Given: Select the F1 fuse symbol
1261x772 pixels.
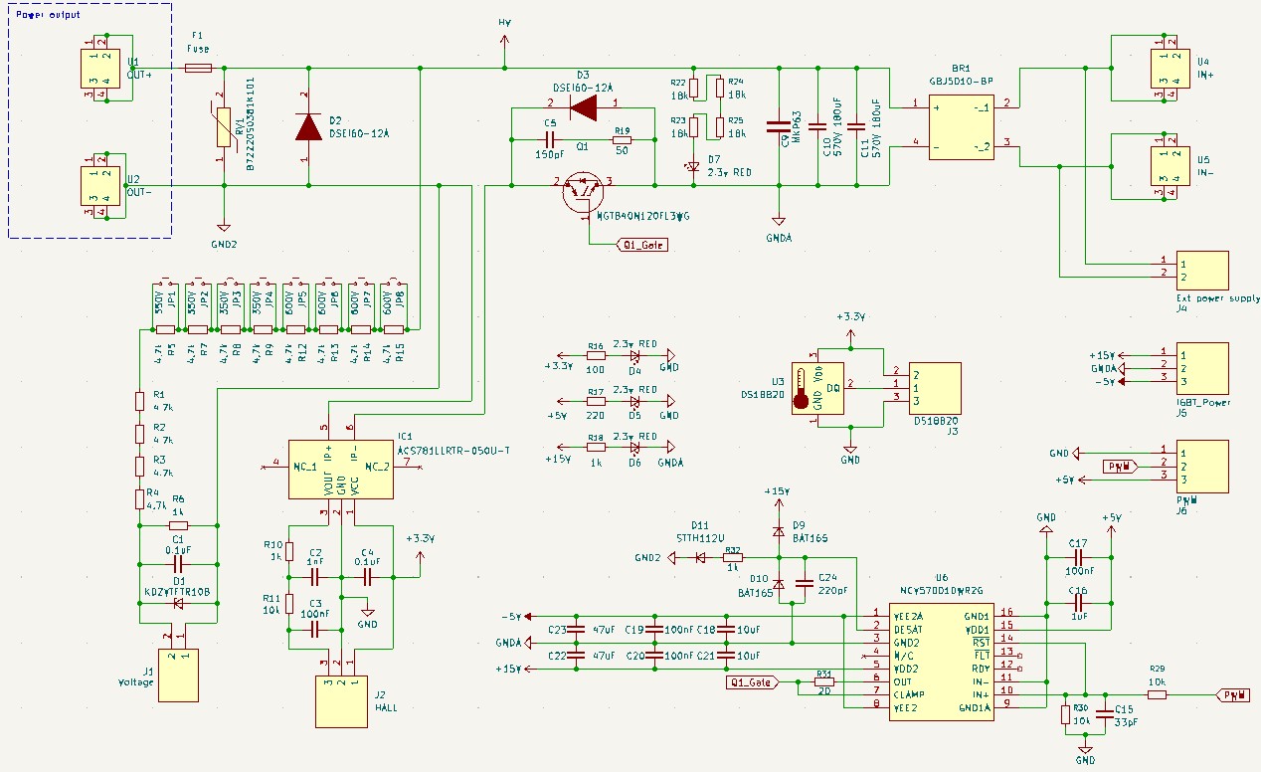Looking at the screenshot, I should coord(198,68).
